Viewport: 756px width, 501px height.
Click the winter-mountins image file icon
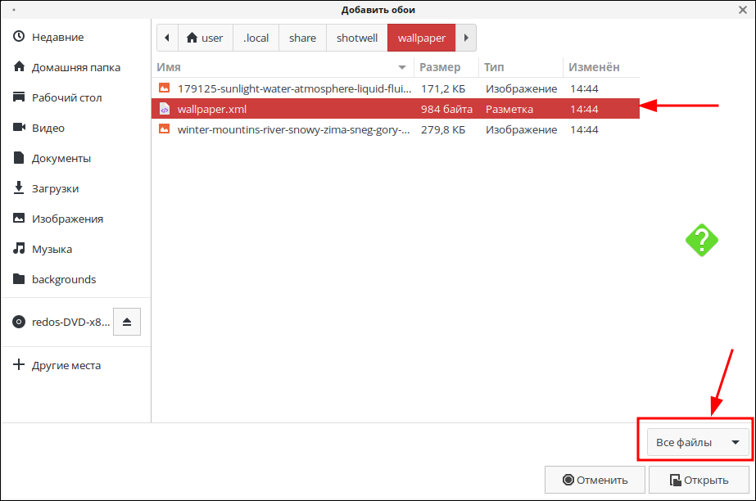[164, 129]
